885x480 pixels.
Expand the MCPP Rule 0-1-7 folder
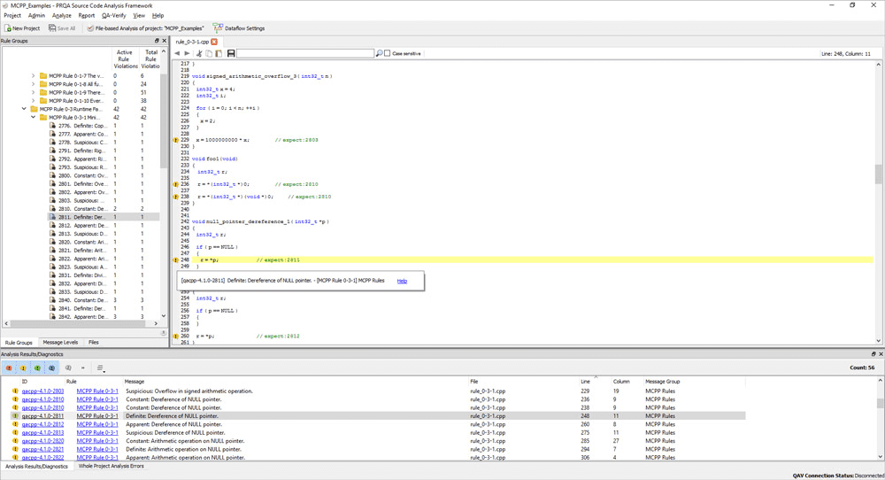pos(34,76)
